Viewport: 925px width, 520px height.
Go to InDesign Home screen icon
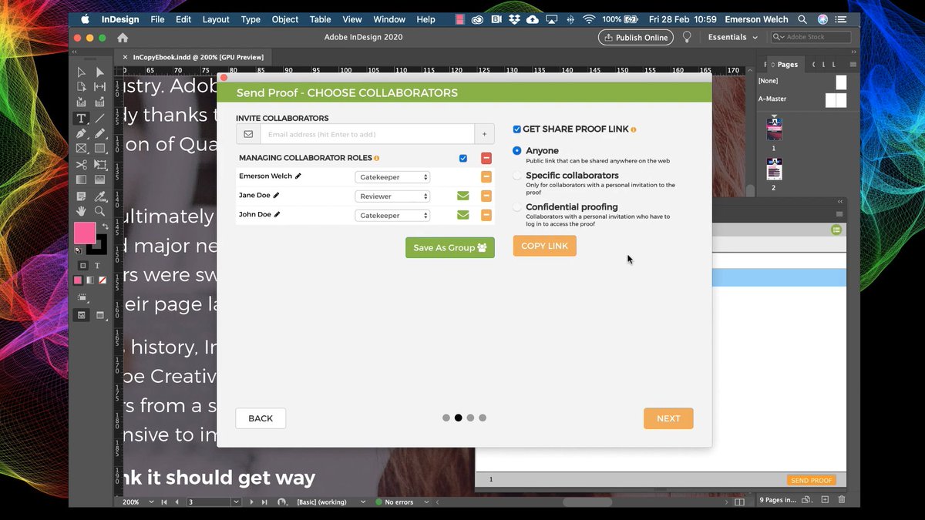pyautogui.click(x=123, y=37)
